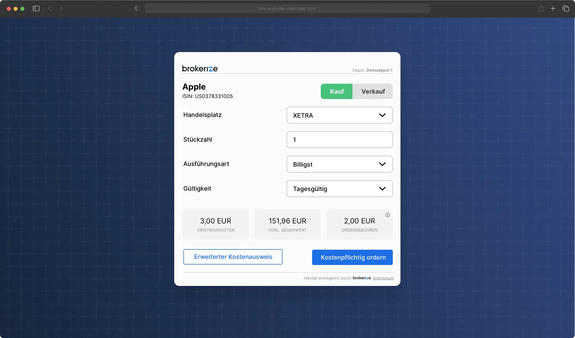Click the browser address bar
This screenshot has width=575, height=338.
click(287, 8)
